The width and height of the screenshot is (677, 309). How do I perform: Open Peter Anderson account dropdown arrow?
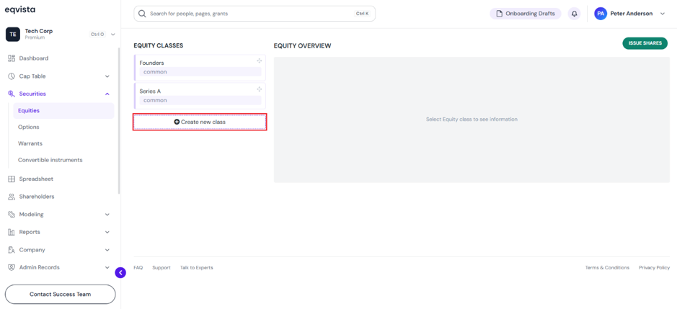click(663, 14)
